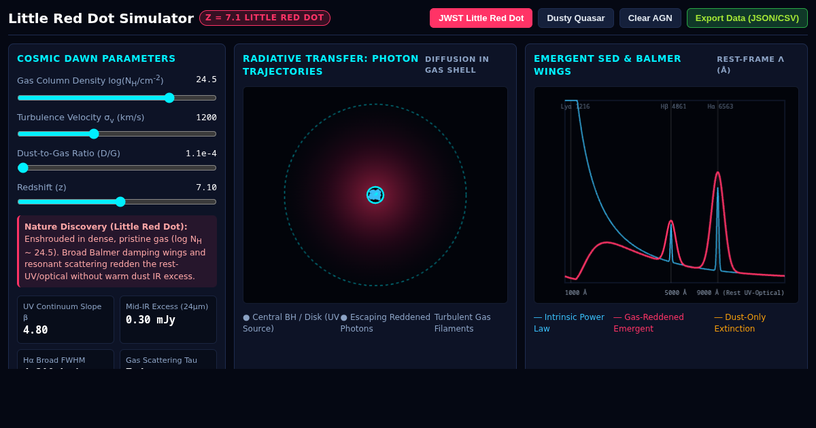Click the Cosmic Dawn Parameters heading

pos(96,59)
